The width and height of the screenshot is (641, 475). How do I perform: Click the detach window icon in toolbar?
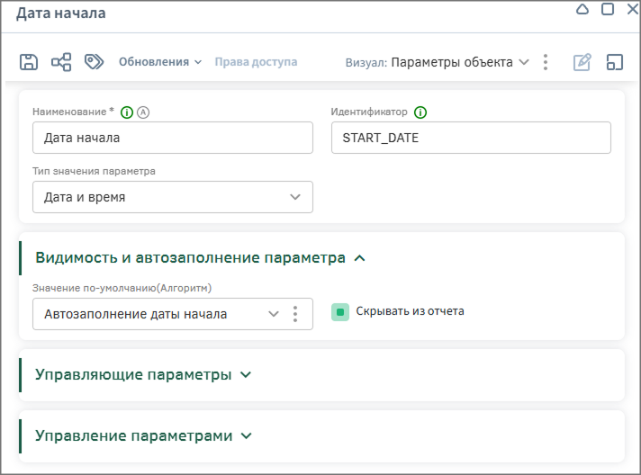[615, 62]
